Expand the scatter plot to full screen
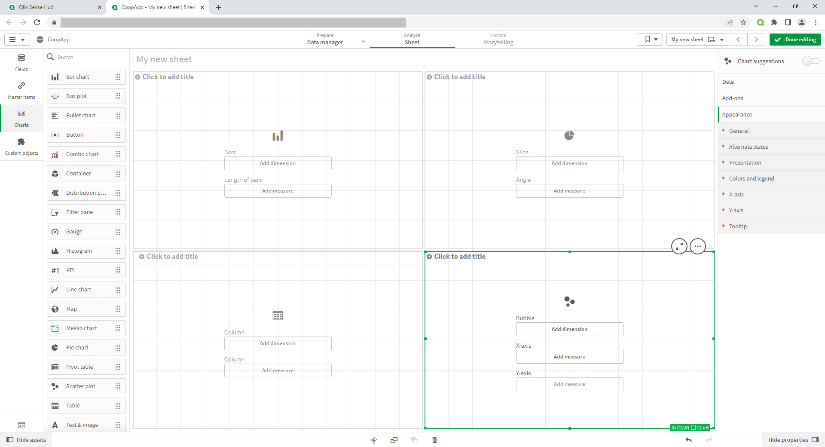825x447 pixels. (x=679, y=246)
